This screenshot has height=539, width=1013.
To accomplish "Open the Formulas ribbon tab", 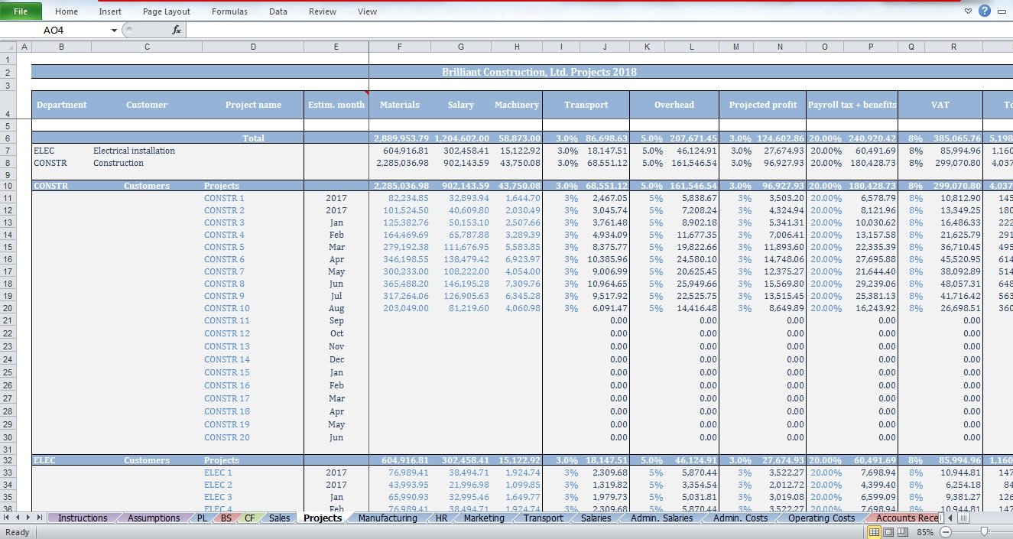I will 229,11.
